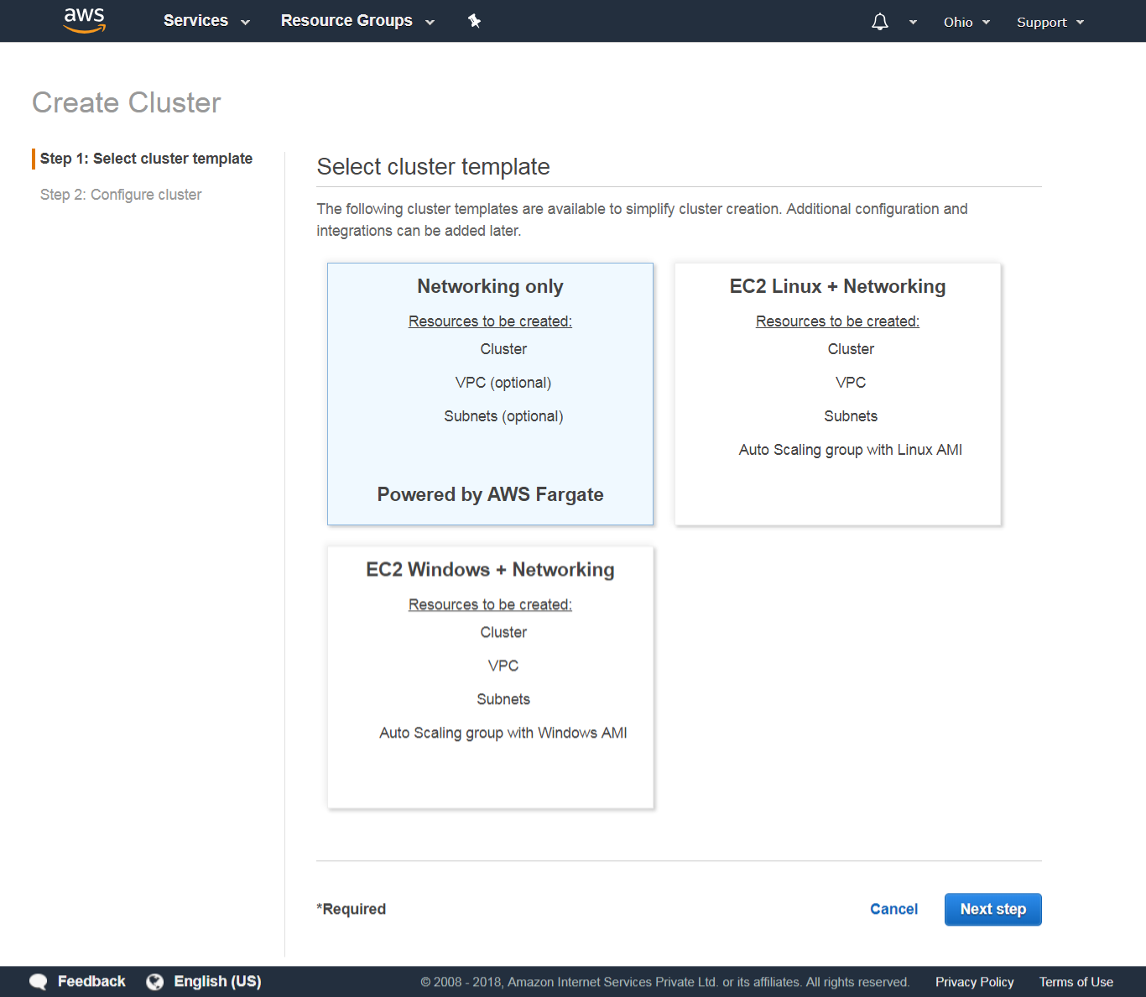Click 'Auto Scaling group with Linux AMI' text
The image size is (1146, 997).
[850, 450]
